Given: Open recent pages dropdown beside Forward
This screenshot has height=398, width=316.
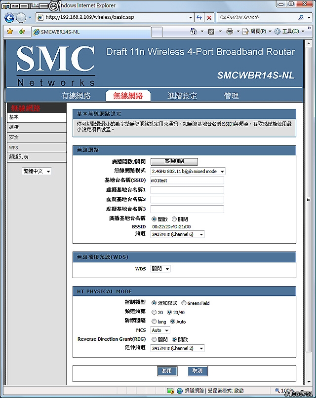Looking at the screenshot, I should point(30,18).
